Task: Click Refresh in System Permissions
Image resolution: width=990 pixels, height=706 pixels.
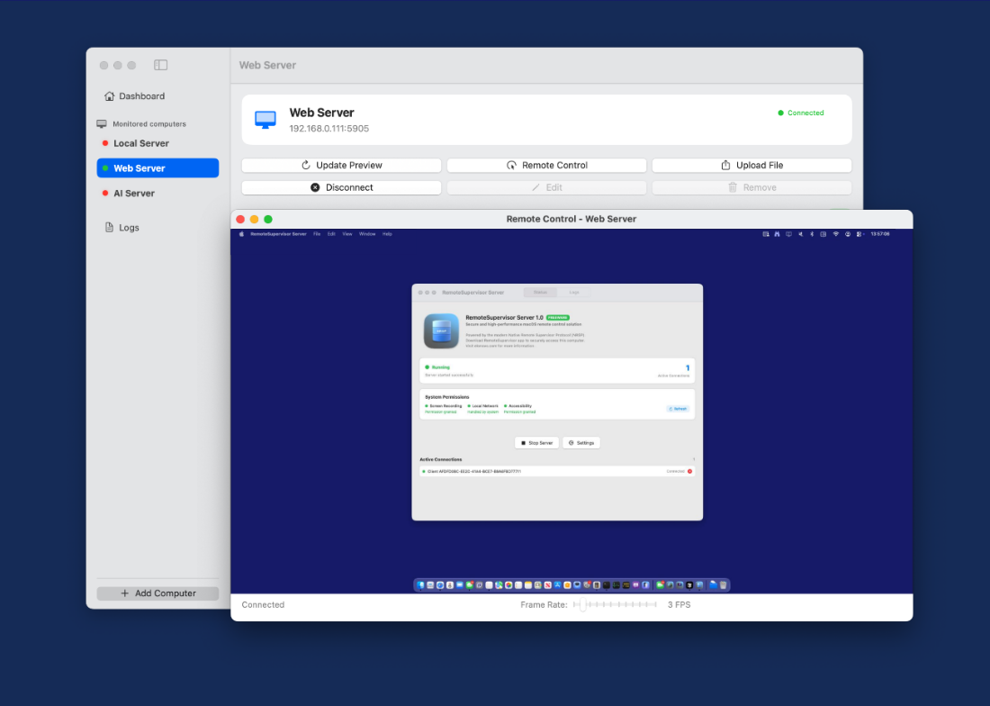Action: pyautogui.click(x=678, y=409)
